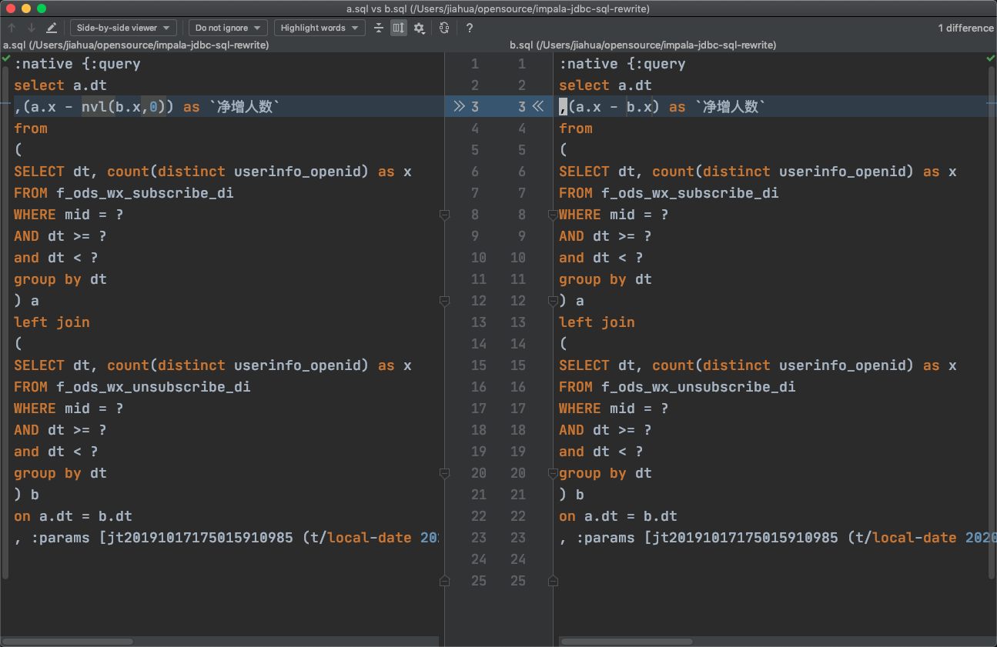Collapse fold marker at right line 12
997x647 pixels.
(552, 301)
